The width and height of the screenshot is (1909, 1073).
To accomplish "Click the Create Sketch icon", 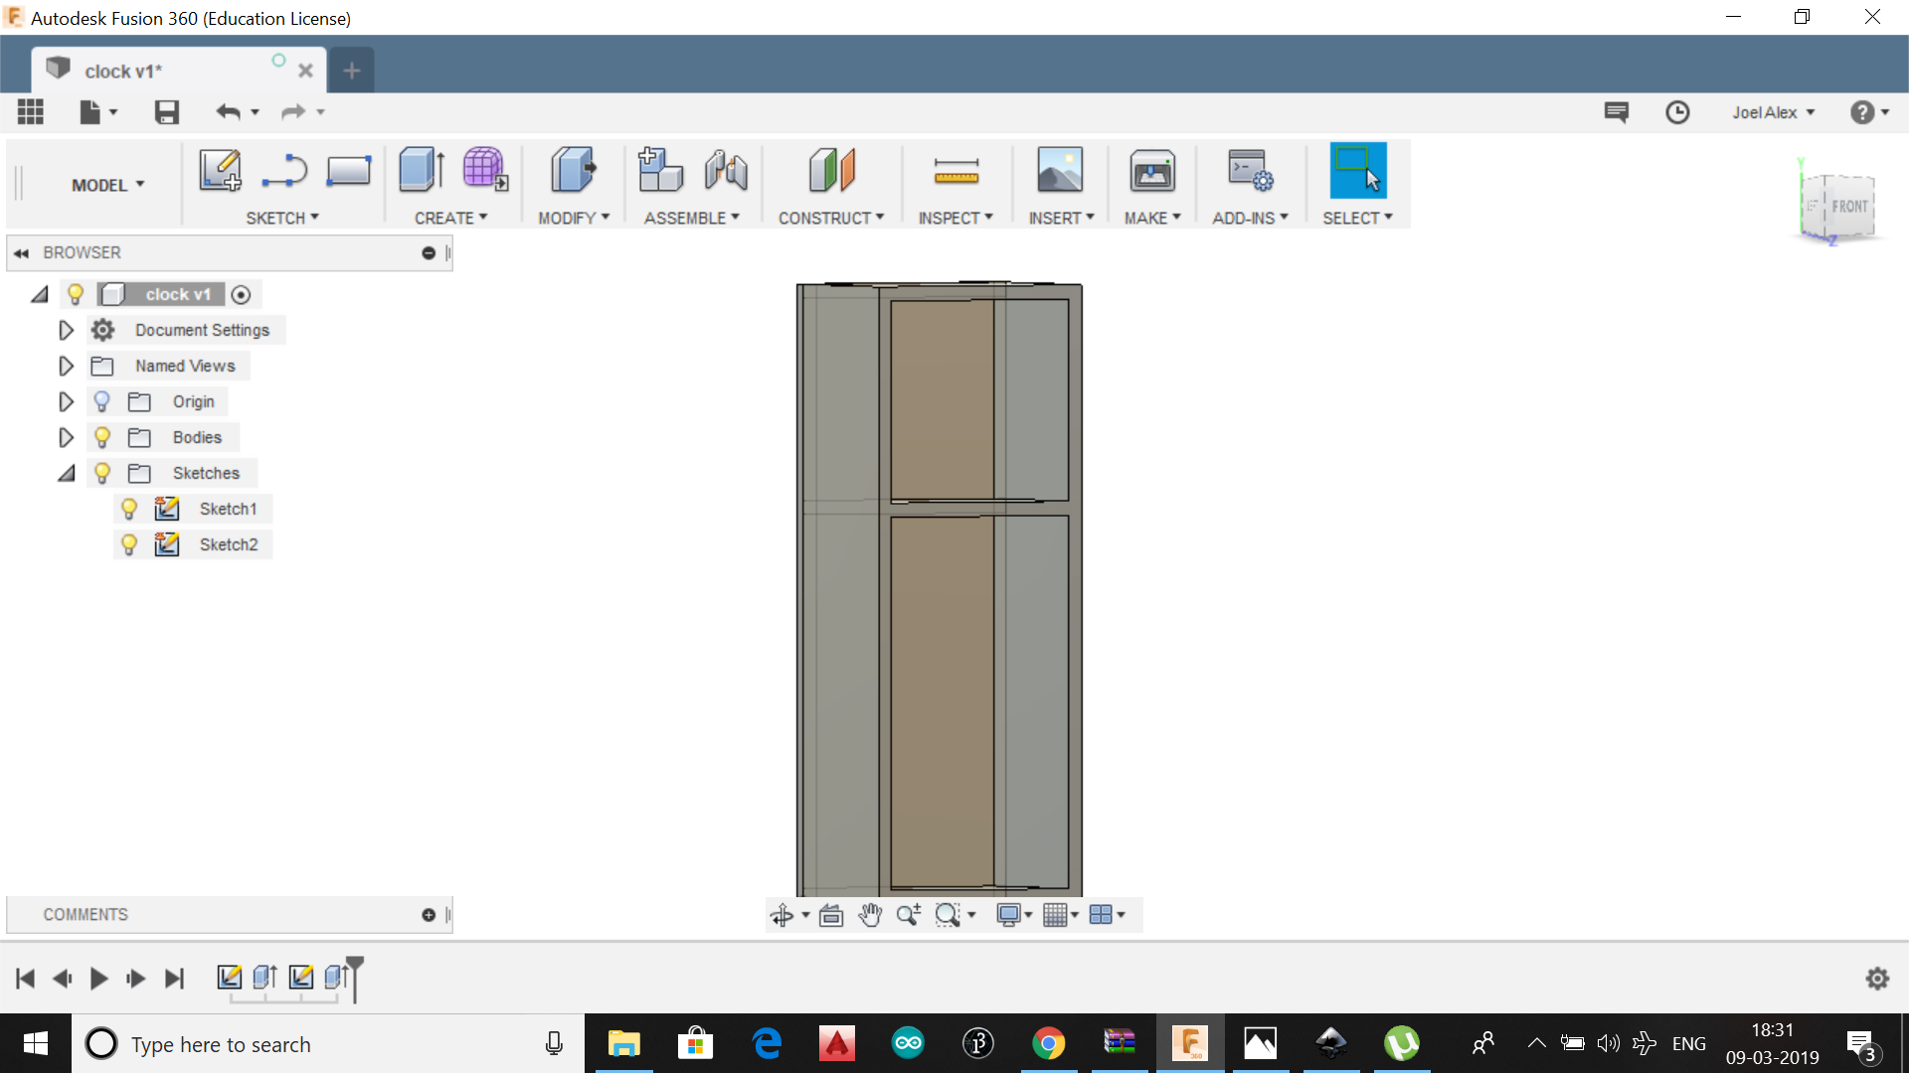I will click(220, 170).
